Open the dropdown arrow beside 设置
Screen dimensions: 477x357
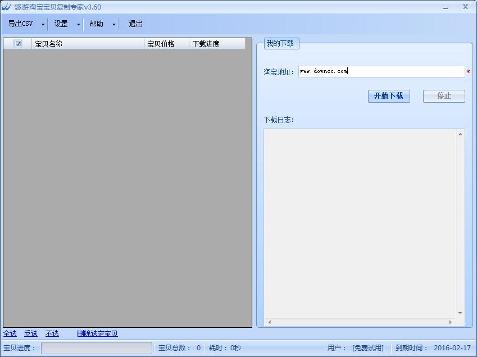click(x=78, y=24)
